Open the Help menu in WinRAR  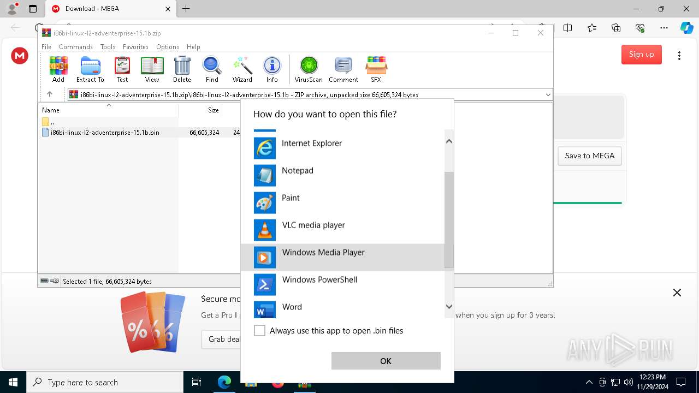point(193,47)
